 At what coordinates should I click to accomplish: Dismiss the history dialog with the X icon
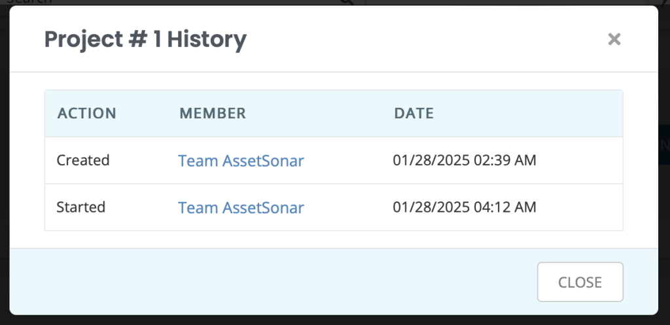614,39
